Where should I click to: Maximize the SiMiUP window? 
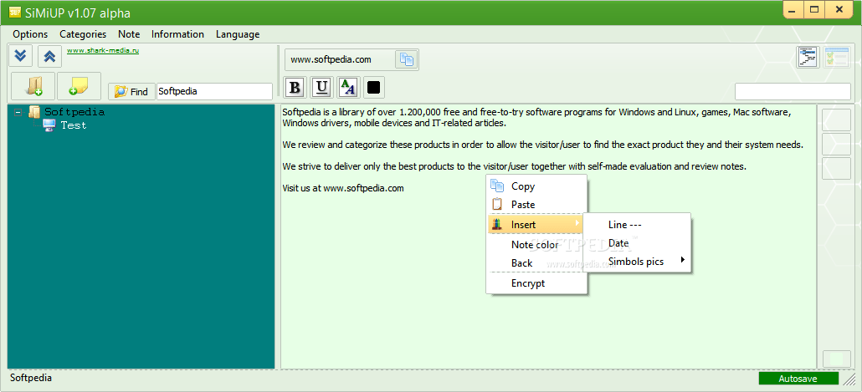click(x=815, y=9)
